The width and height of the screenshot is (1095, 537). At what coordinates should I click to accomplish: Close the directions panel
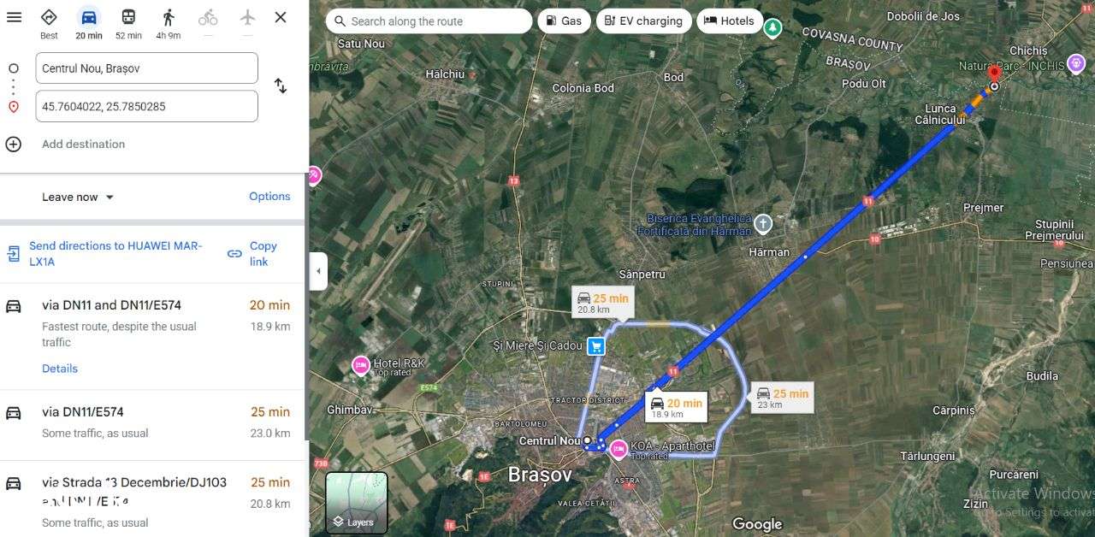point(281,17)
